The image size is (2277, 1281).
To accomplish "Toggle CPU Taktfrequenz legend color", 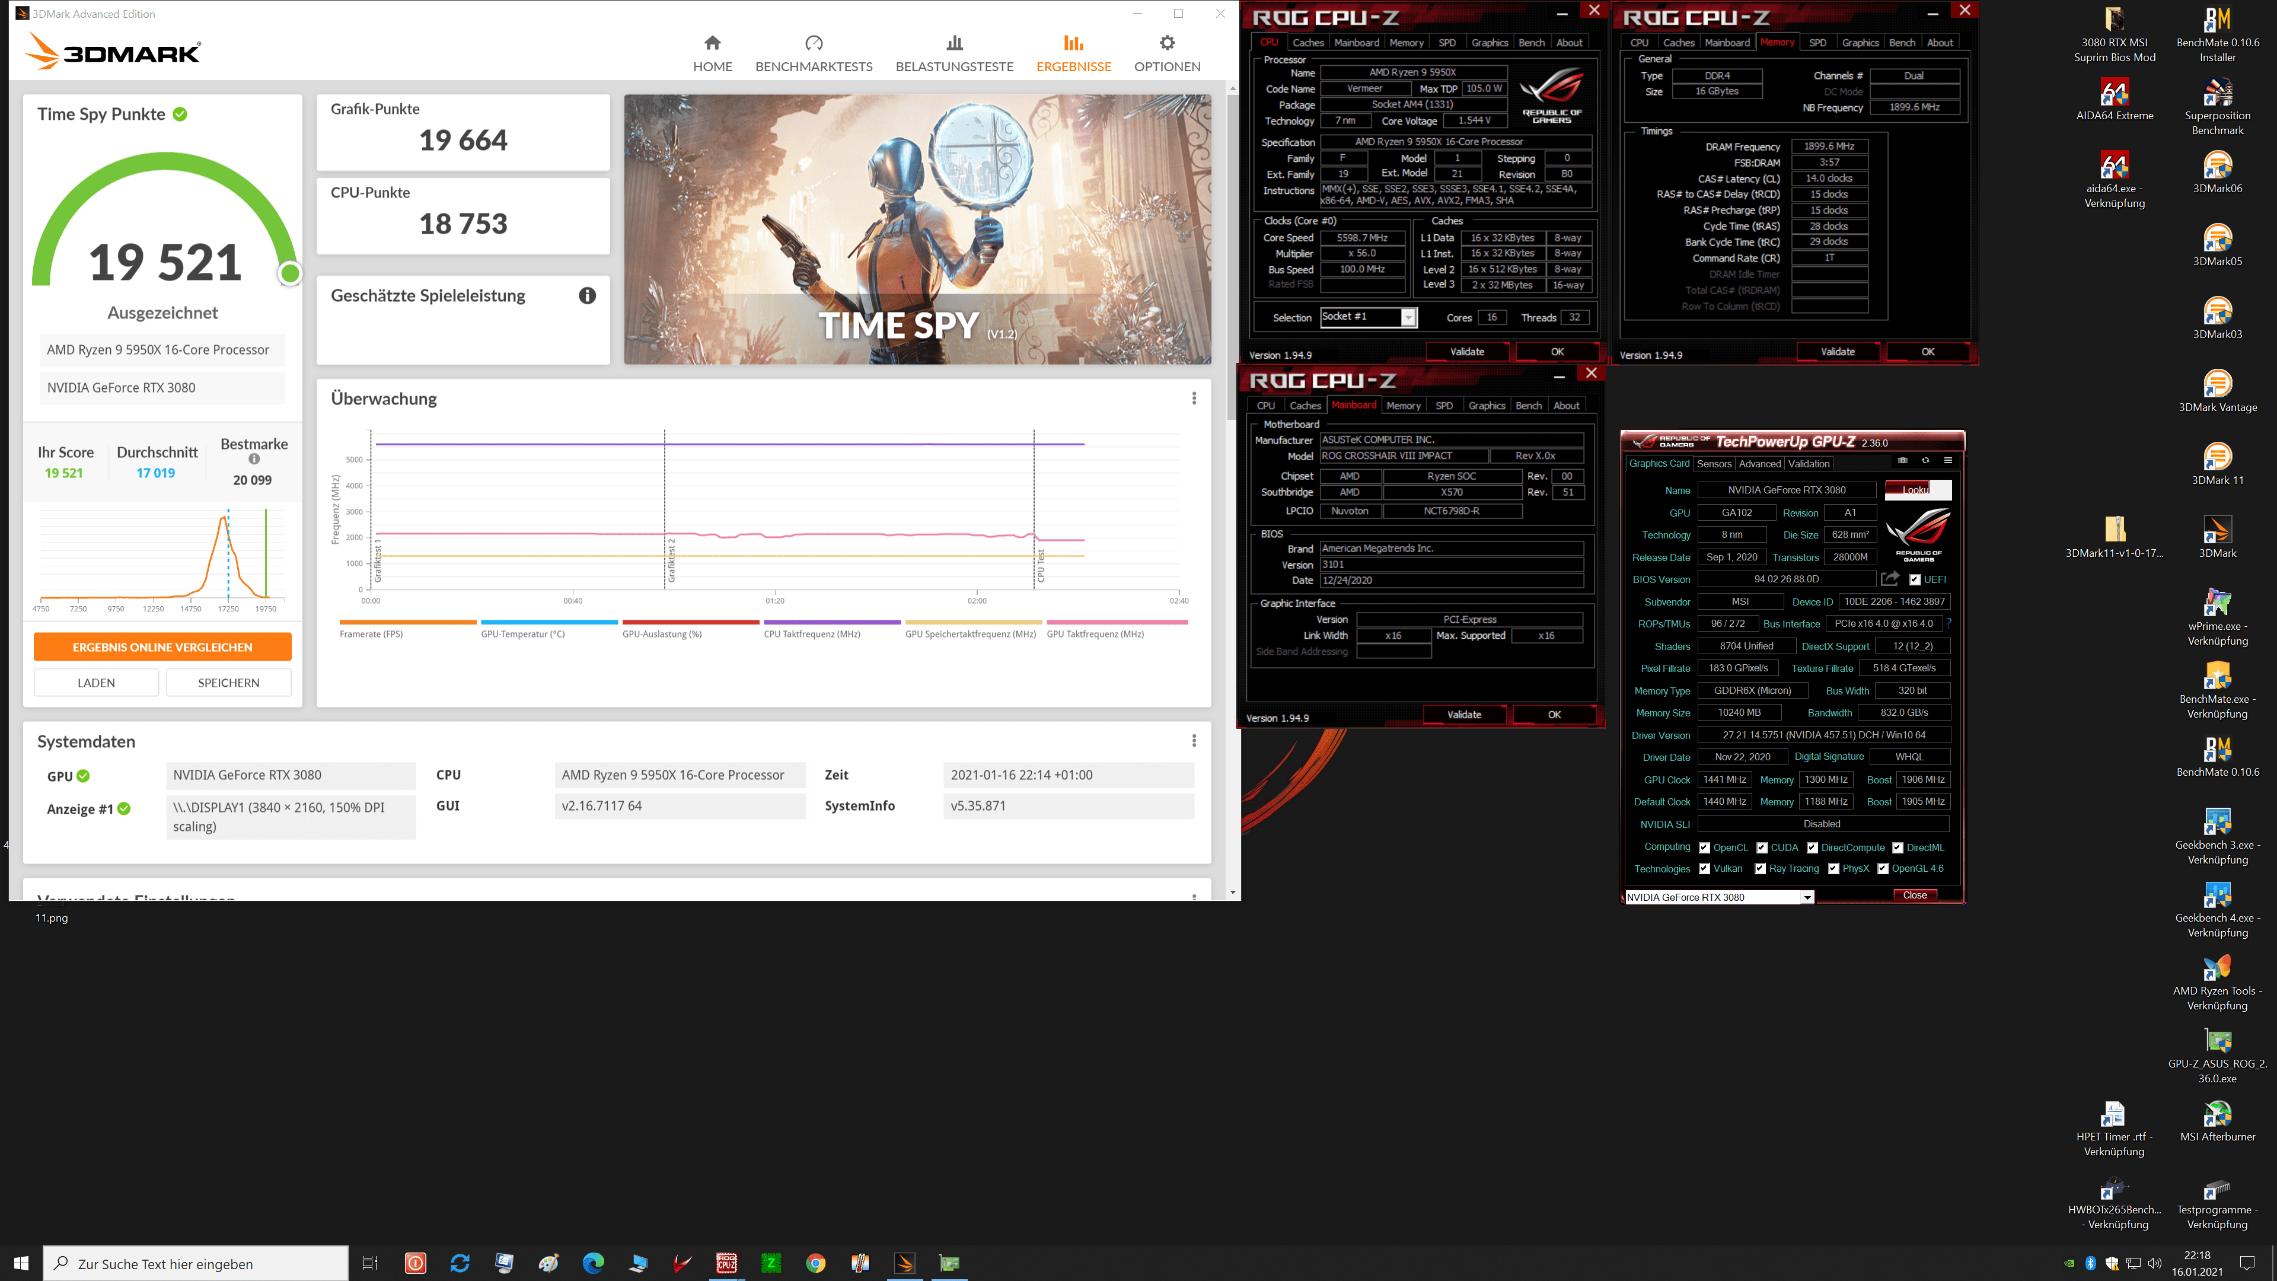I will (832, 622).
